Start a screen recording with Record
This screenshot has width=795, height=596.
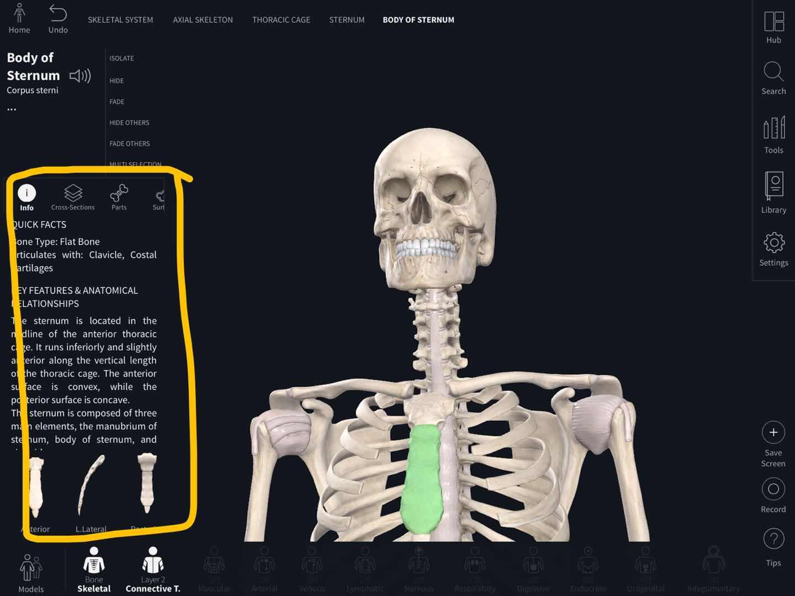(x=773, y=495)
